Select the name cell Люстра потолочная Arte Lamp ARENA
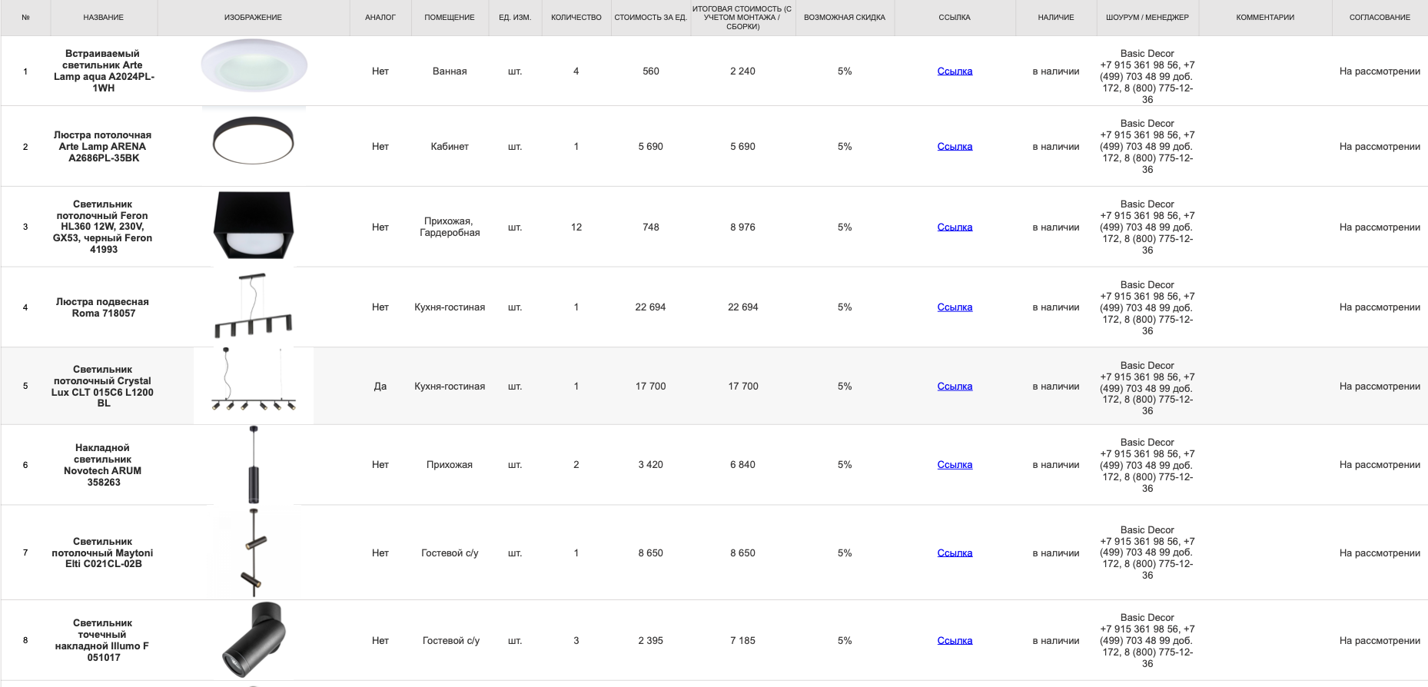This screenshot has height=687, width=1428. pos(104,146)
